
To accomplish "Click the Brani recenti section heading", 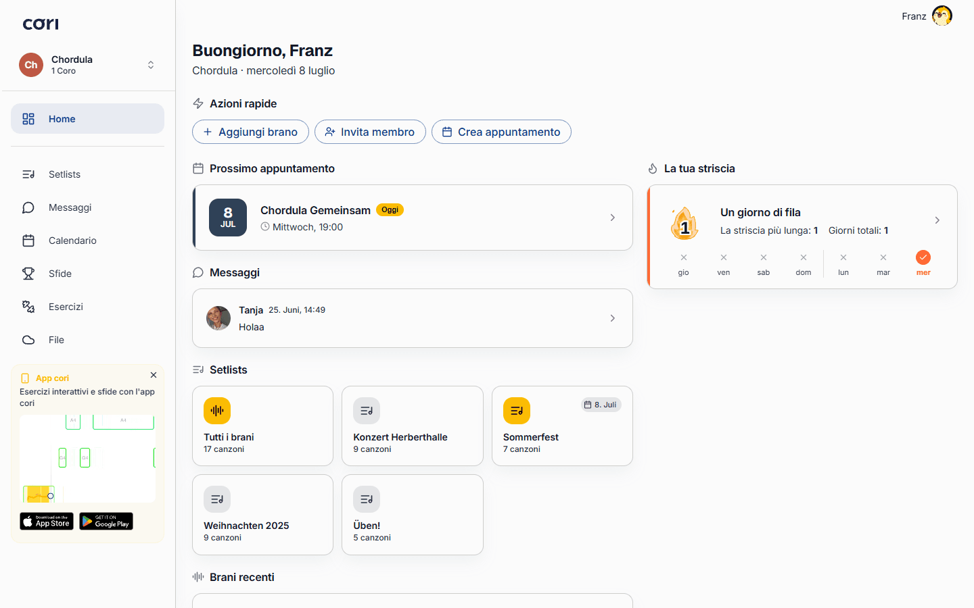I will tap(242, 577).
